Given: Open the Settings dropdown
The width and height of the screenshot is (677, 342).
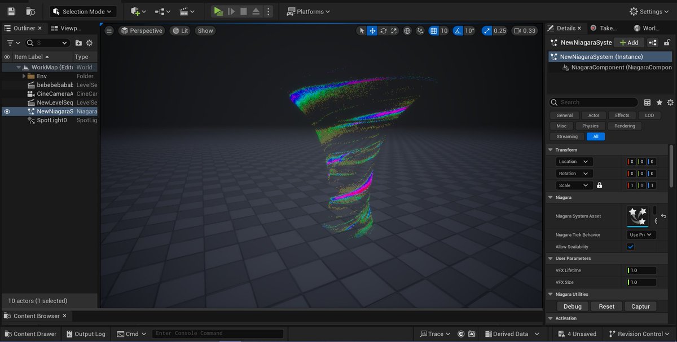Looking at the screenshot, I should pos(650,11).
